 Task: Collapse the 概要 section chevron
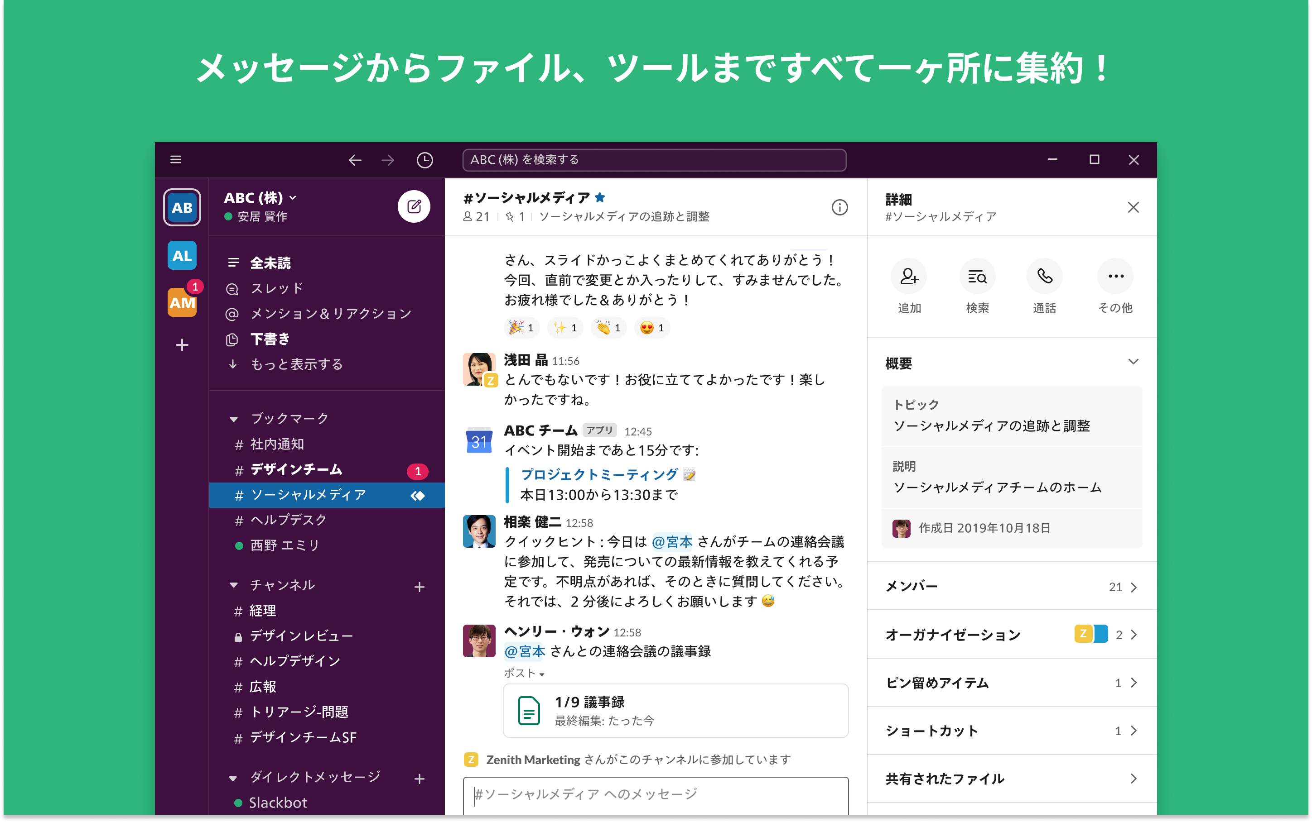click(x=1133, y=362)
